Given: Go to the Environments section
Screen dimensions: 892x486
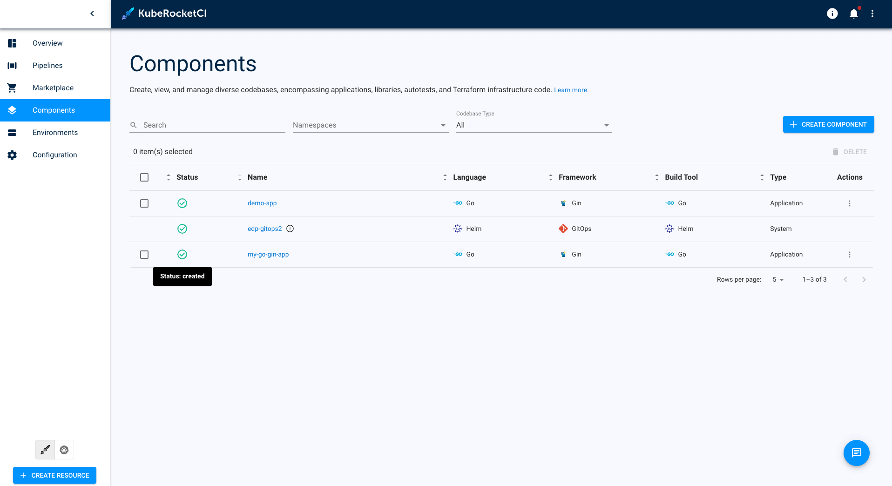Looking at the screenshot, I should [55, 132].
